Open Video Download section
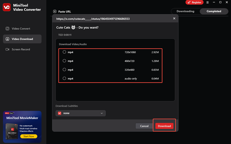Viewport: 231px width, 144px height. [x=22, y=39]
